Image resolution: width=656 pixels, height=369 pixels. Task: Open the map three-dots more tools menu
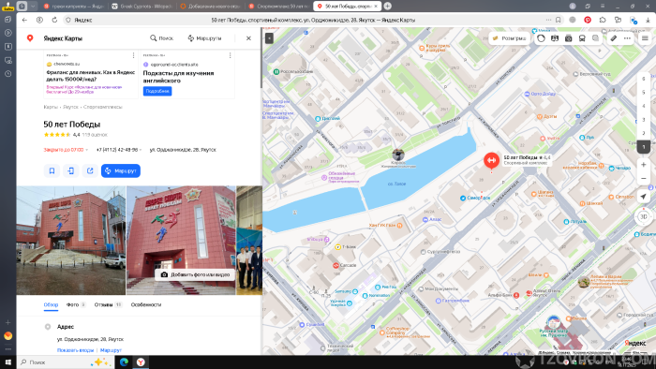[627, 38]
